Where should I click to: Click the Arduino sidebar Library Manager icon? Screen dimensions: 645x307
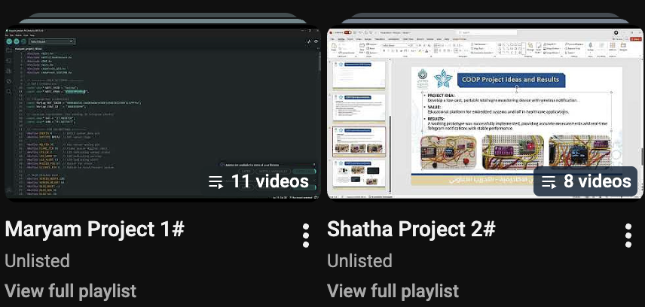9,71
